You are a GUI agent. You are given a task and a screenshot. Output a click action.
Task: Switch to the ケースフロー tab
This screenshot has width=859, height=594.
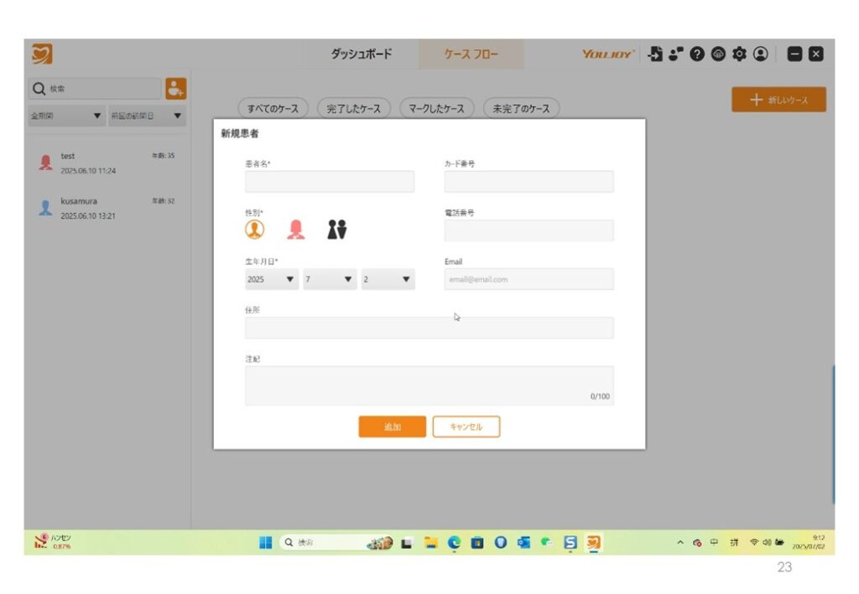pyautogui.click(x=471, y=54)
